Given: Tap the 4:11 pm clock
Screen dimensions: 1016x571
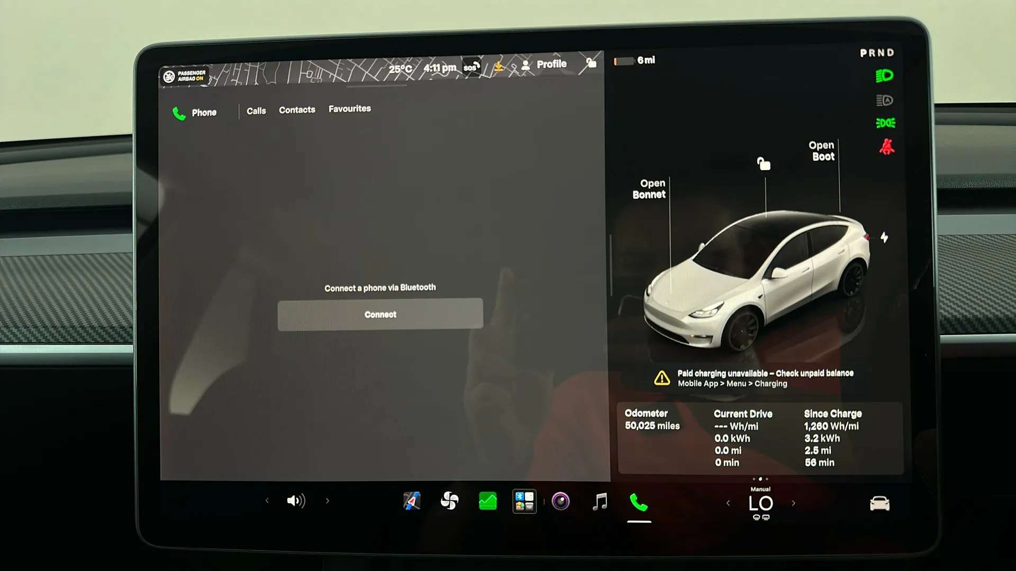Looking at the screenshot, I should tap(439, 68).
